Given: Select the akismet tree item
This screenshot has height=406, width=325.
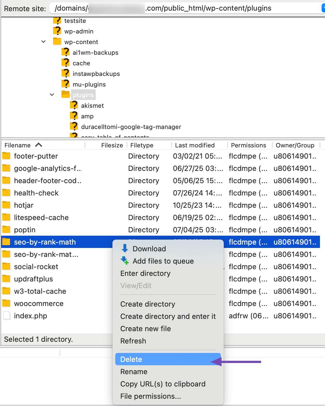Looking at the screenshot, I should [92, 106].
